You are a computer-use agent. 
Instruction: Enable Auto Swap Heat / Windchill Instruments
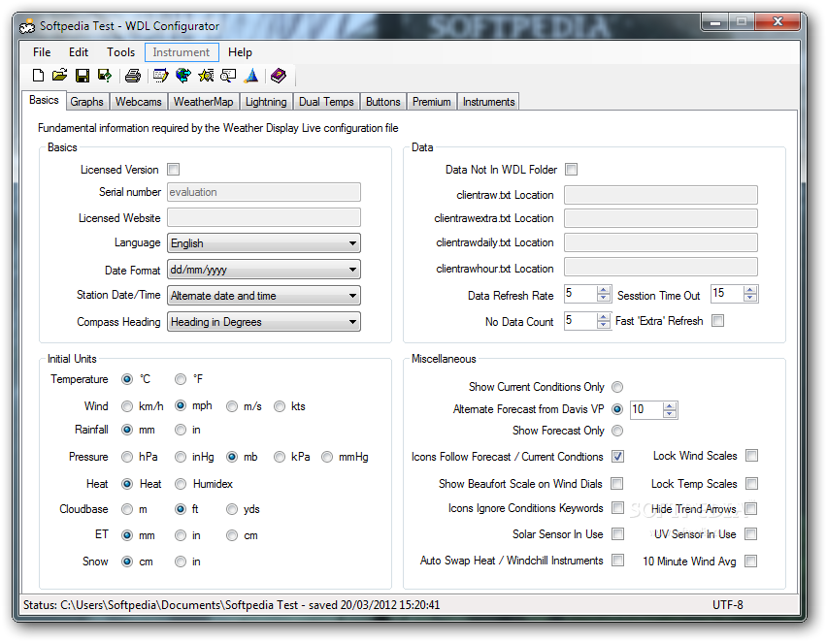click(x=617, y=560)
